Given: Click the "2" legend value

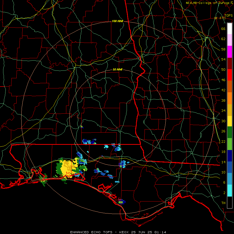Looking at the screenshot, I should pyautogui.click(x=224, y=193).
